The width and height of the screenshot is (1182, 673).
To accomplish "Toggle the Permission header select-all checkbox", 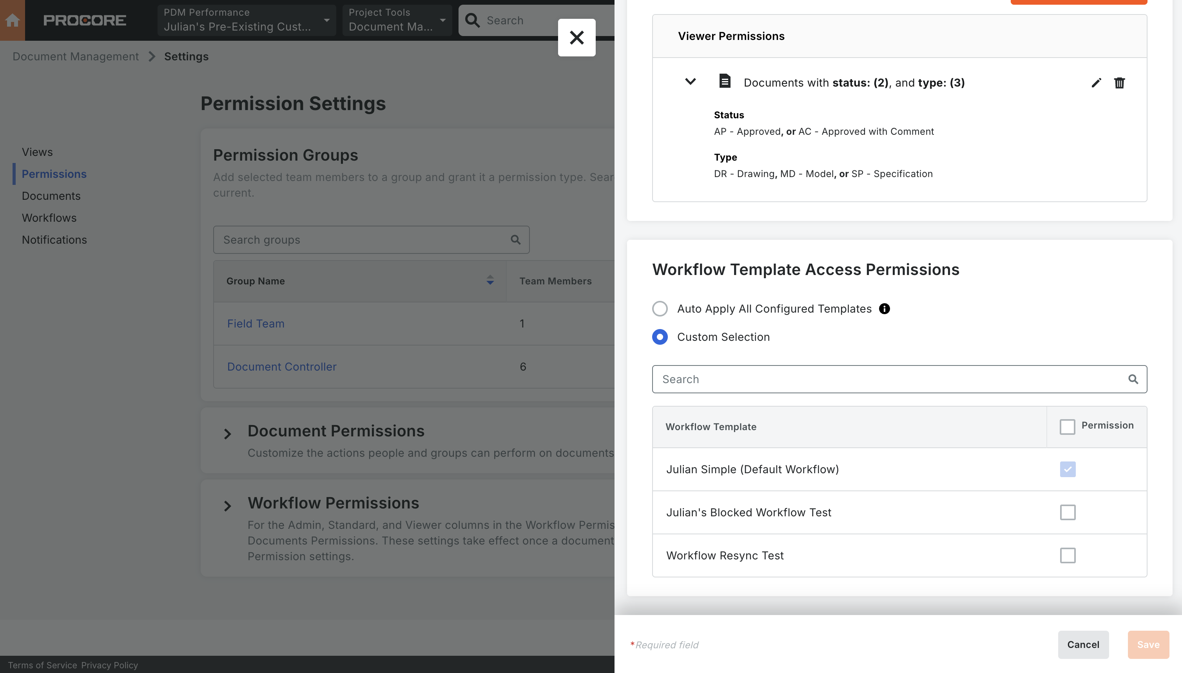I will pyautogui.click(x=1067, y=426).
